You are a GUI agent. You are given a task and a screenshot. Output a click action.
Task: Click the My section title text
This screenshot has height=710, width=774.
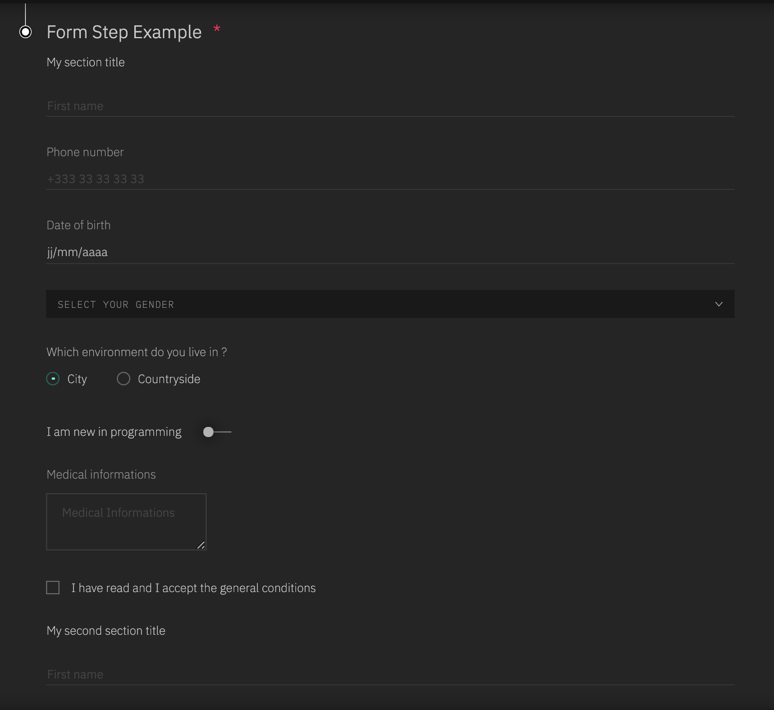[86, 62]
